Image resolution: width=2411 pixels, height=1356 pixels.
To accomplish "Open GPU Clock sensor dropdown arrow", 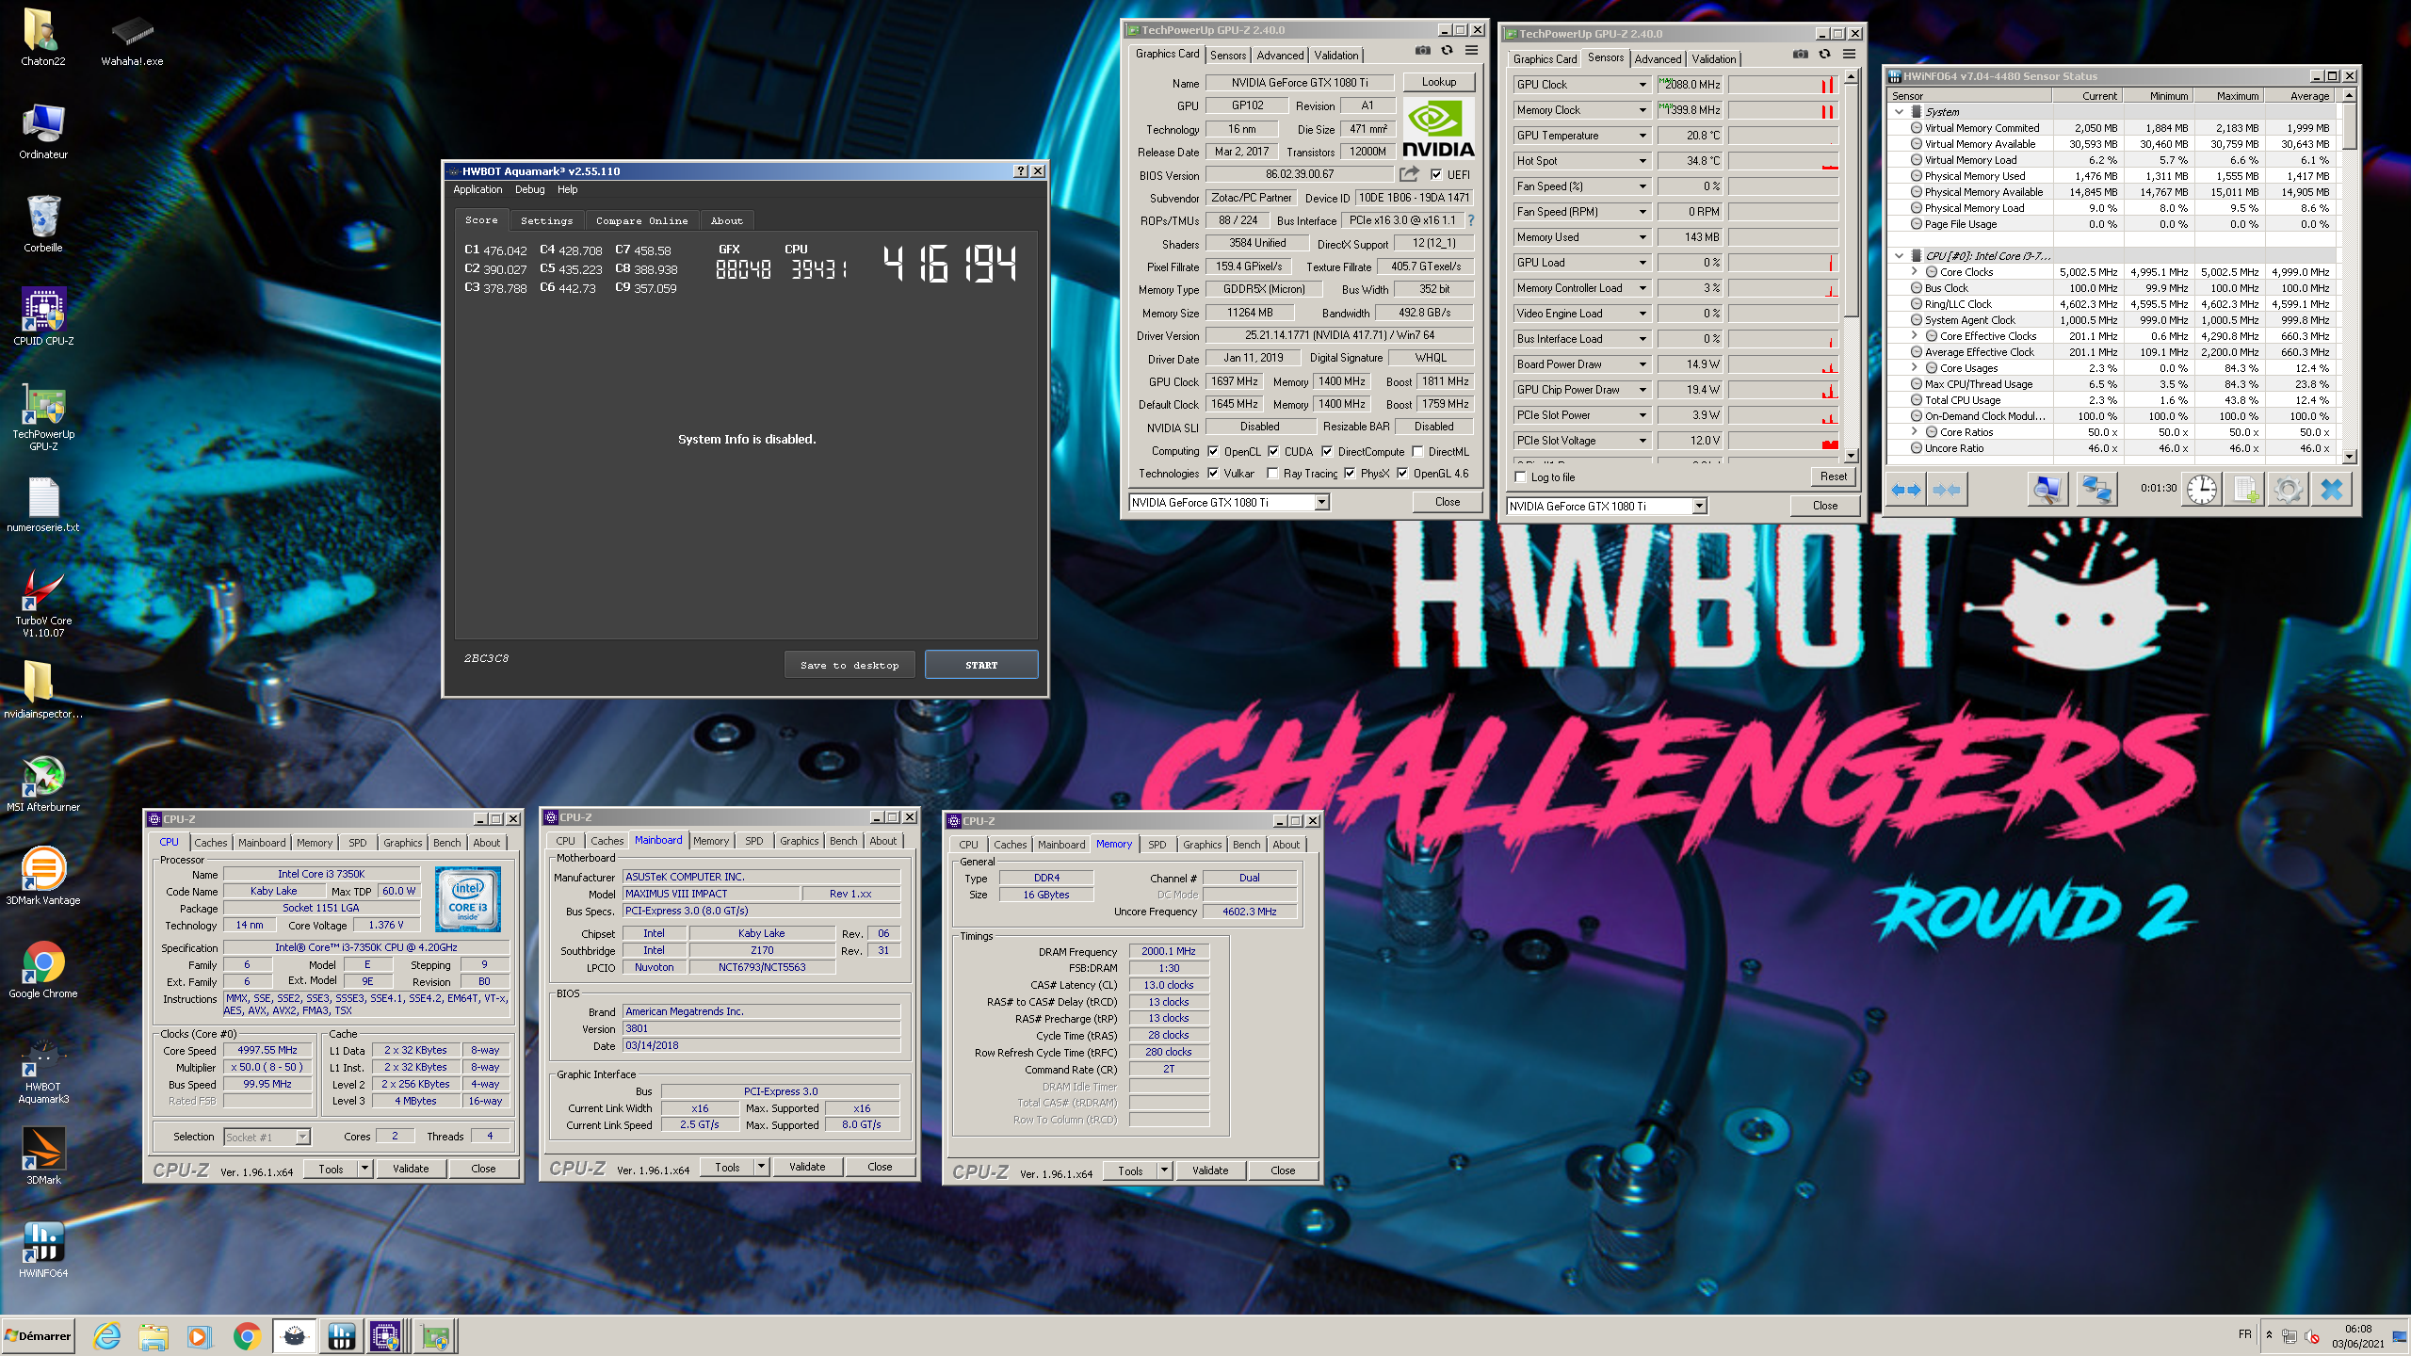I will [x=1642, y=85].
